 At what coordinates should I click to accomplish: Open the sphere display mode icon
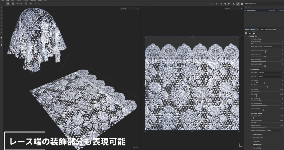coord(225,4)
